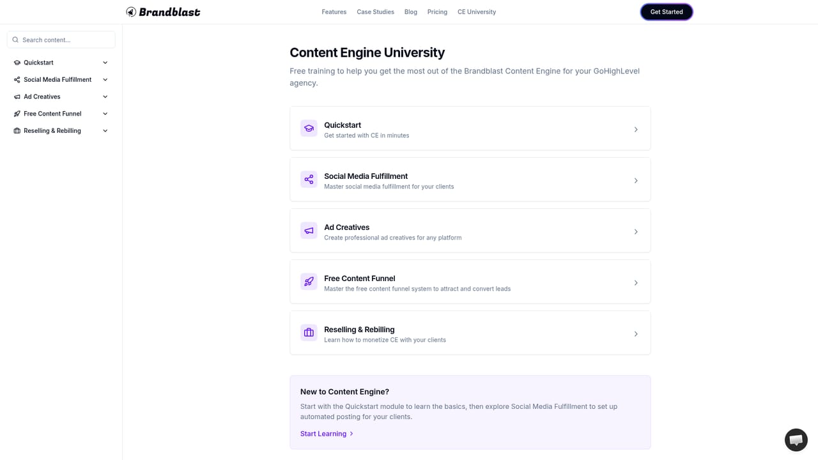Click 'Master social media fulfillment for your clients' text
The height and width of the screenshot is (460, 818).
(389, 187)
